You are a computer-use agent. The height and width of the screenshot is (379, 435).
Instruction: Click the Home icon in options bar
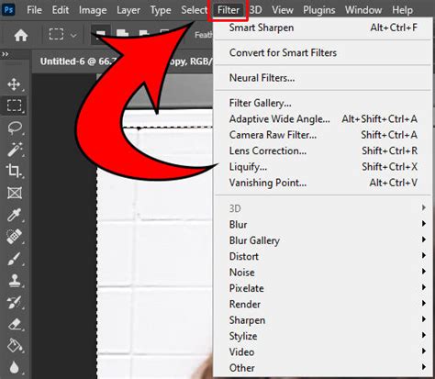click(21, 35)
